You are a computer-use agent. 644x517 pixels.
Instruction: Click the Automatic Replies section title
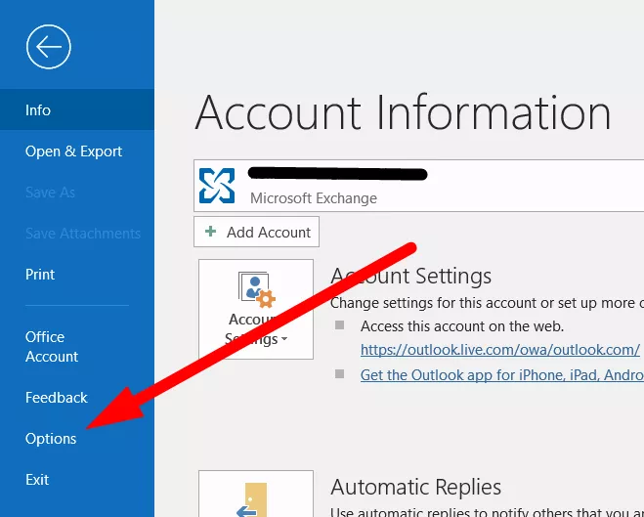point(415,488)
